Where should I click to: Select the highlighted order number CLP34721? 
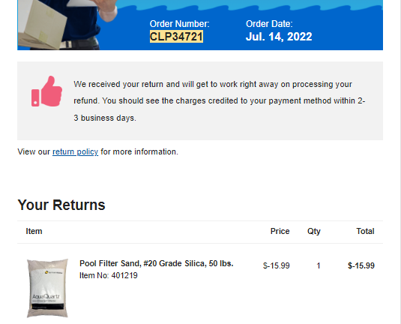(176, 37)
